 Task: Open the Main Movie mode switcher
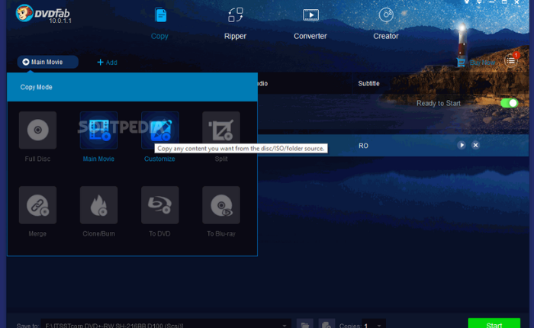point(47,62)
